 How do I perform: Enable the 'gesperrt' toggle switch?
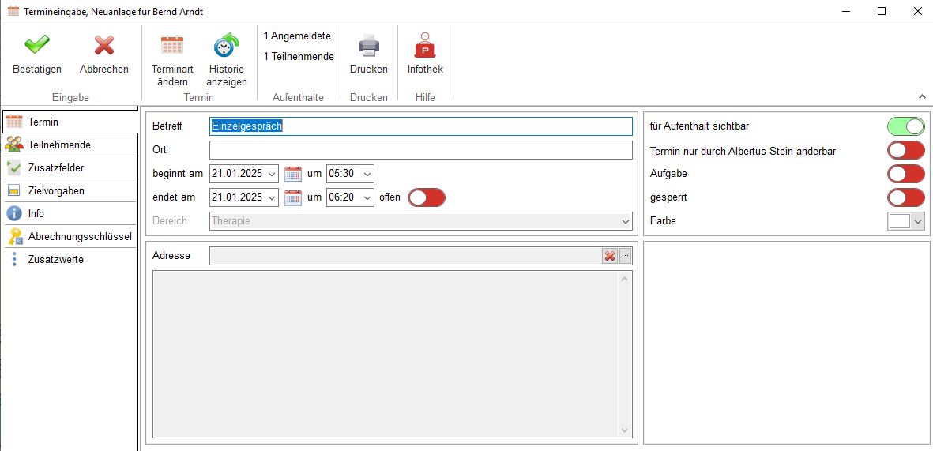pos(905,197)
